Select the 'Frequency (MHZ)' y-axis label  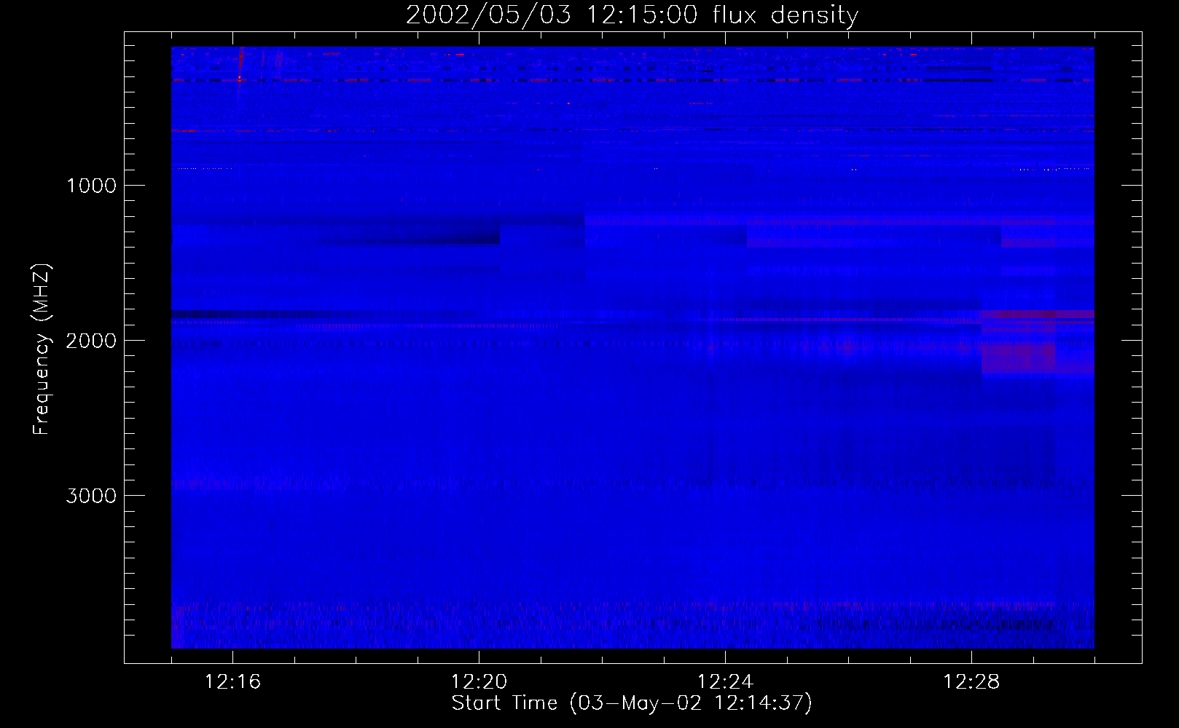coord(42,349)
